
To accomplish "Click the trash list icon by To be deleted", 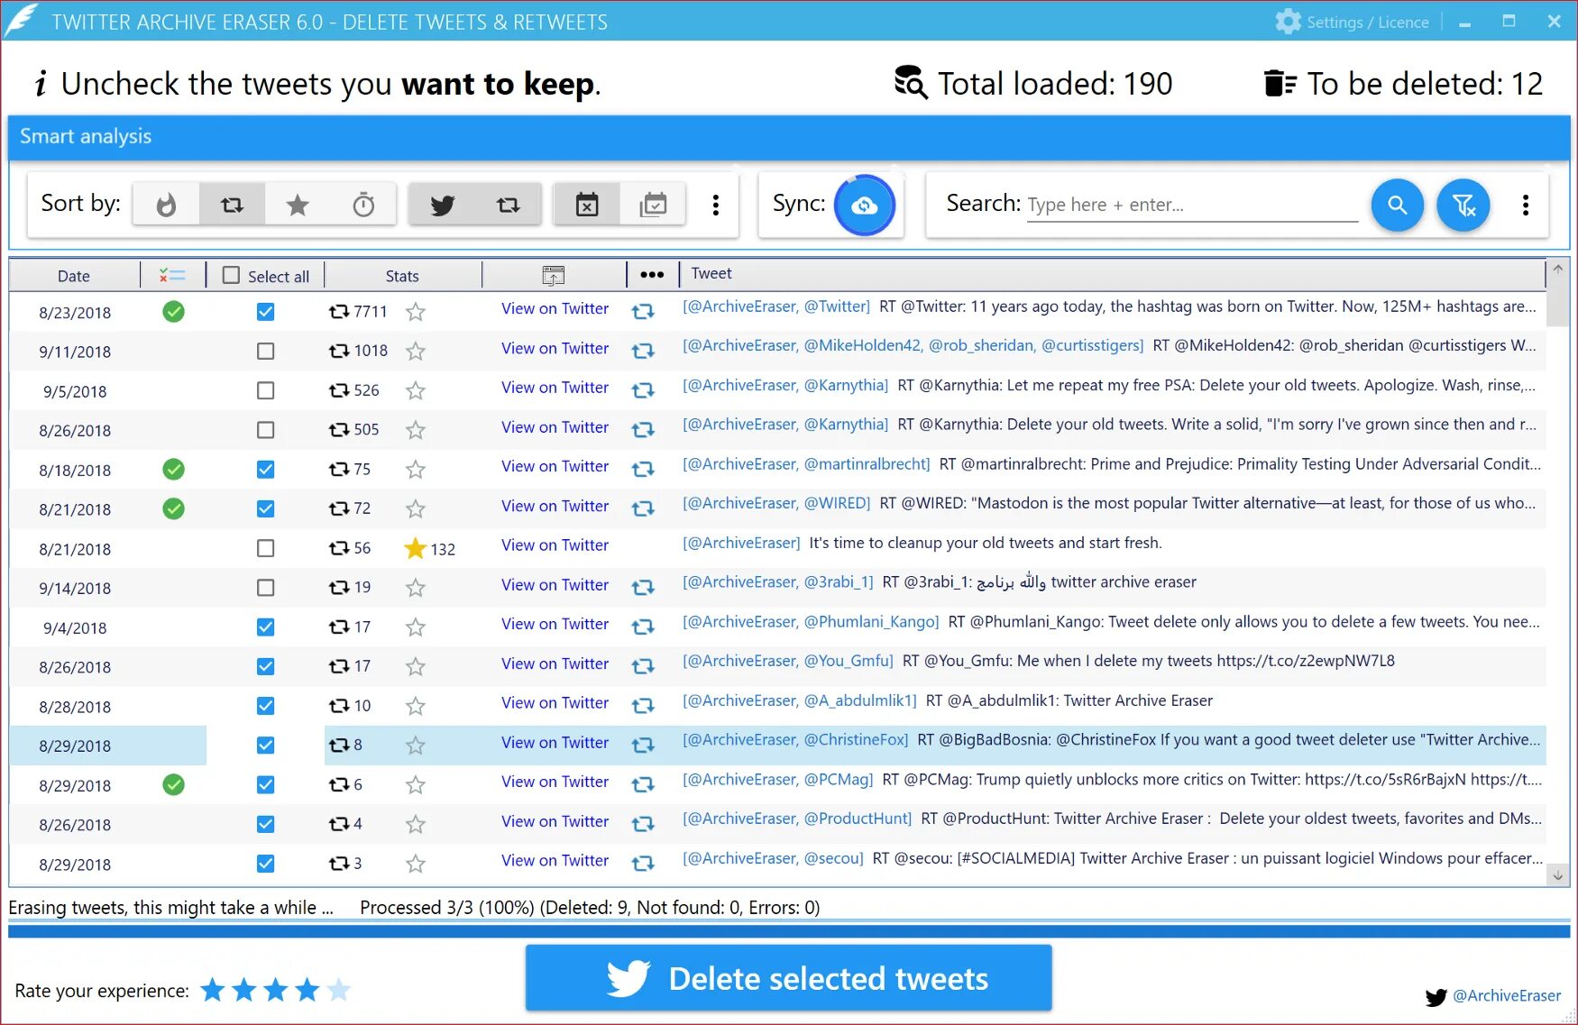I will (1280, 83).
